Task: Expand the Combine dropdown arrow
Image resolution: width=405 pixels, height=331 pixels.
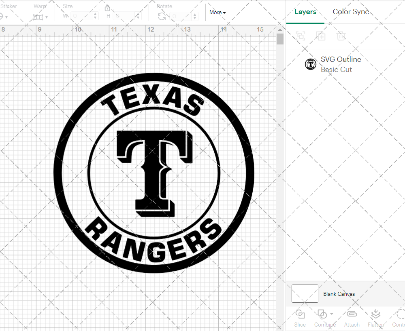Action: (332, 314)
